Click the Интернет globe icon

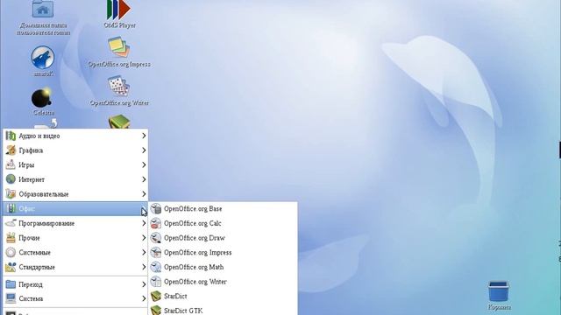tap(11, 179)
